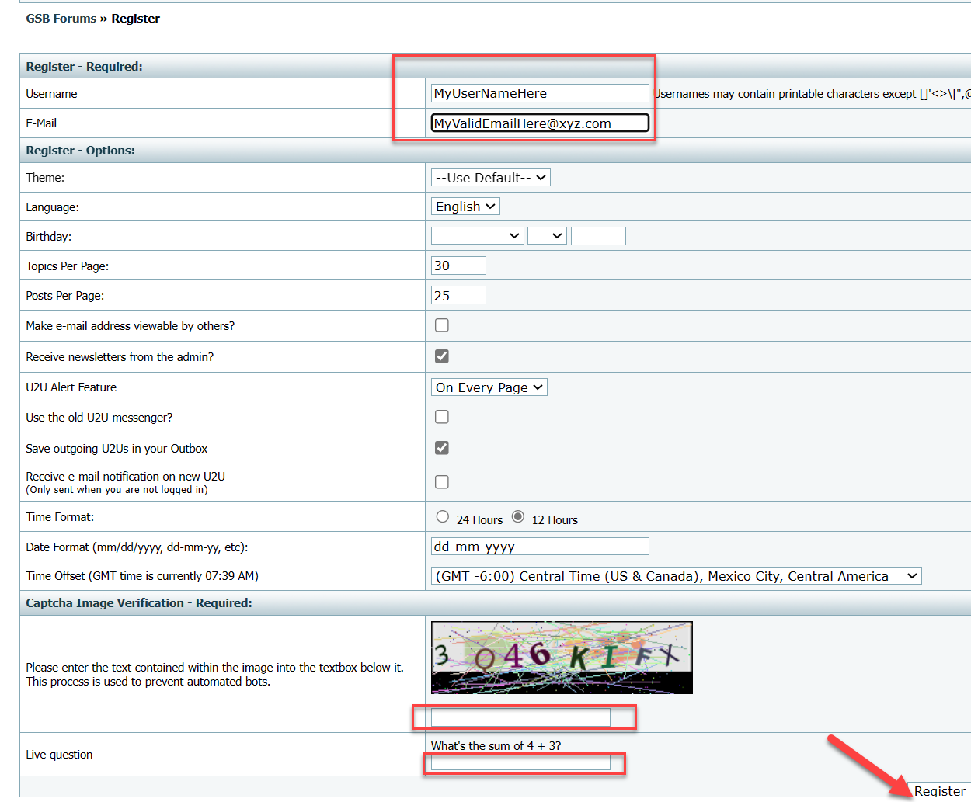Enable making e-mail address viewable by others
This screenshot has height=802, width=971.
click(x=442, y=325)
